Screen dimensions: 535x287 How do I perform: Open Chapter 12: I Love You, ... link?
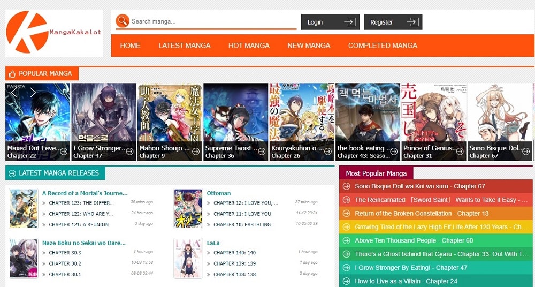click(x=246, y=203)
